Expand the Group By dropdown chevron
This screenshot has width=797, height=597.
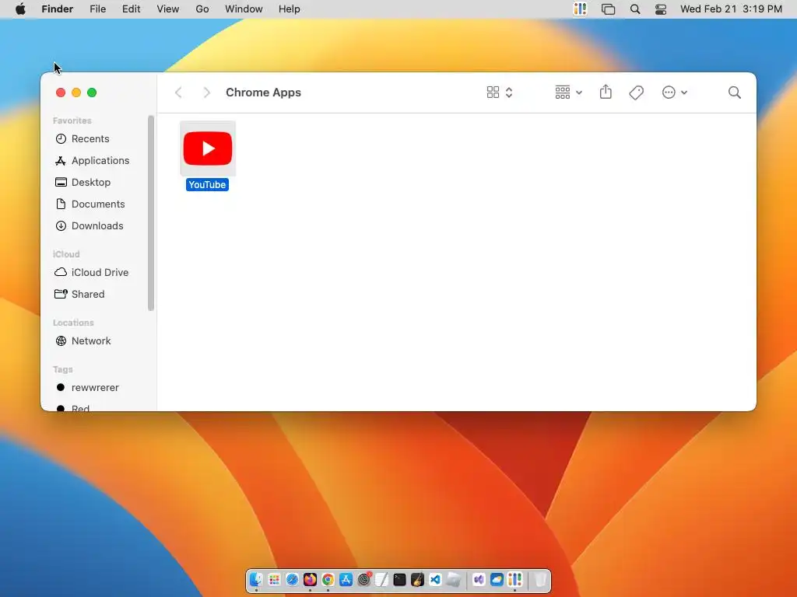click(x=579, y=93)
